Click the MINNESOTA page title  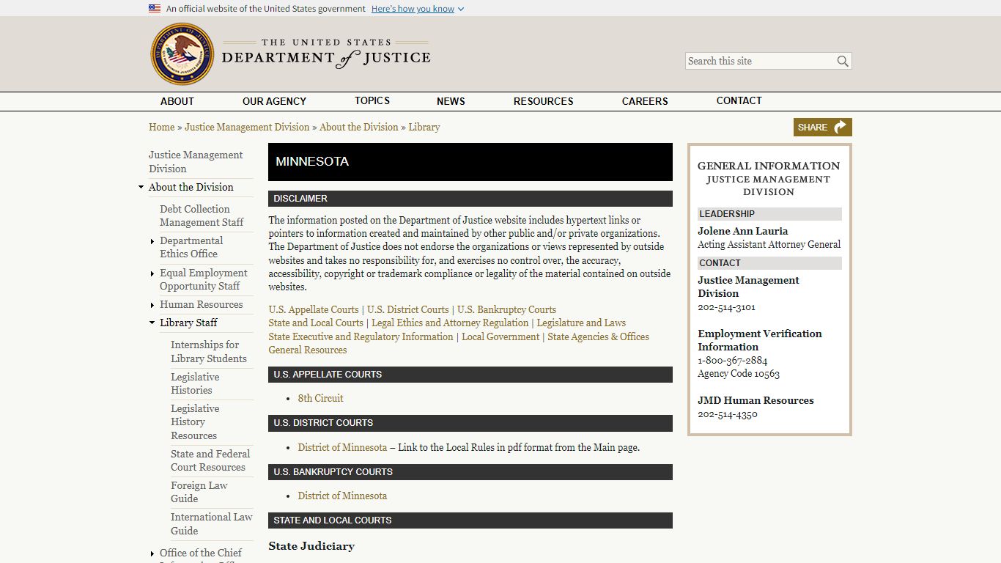tap(312, 162)
